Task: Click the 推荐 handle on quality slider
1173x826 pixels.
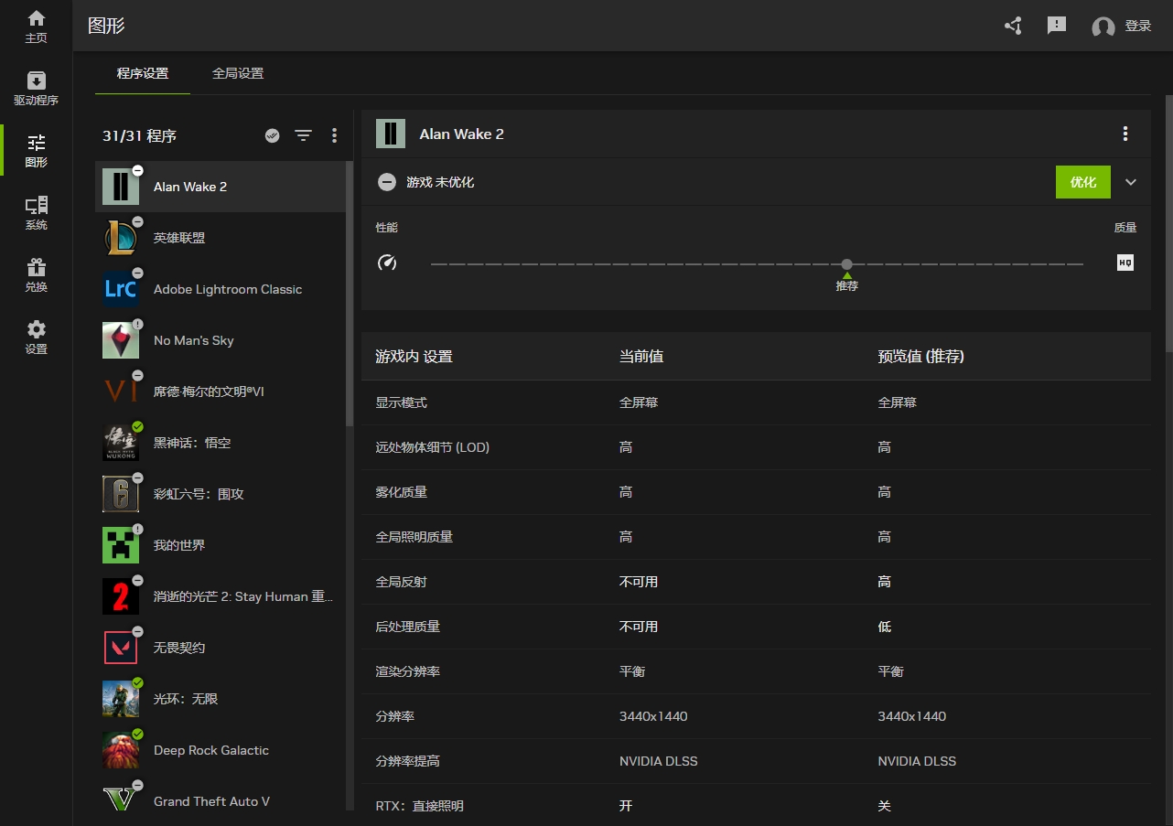Action: [847, 264]
